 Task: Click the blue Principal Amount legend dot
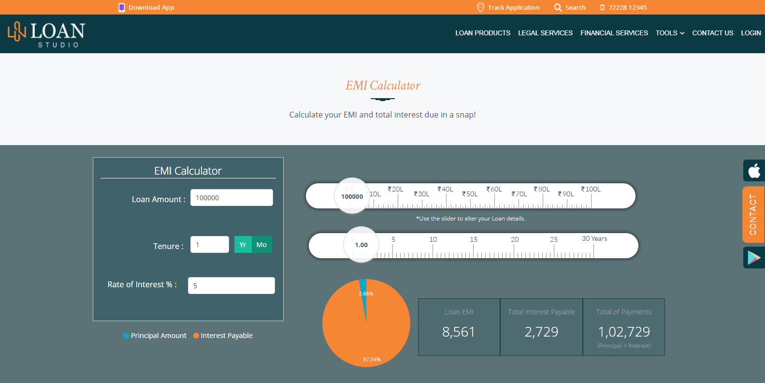(126, 336)
